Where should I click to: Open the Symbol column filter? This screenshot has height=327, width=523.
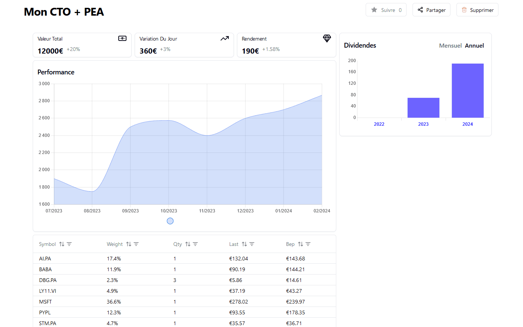[69, 244]
